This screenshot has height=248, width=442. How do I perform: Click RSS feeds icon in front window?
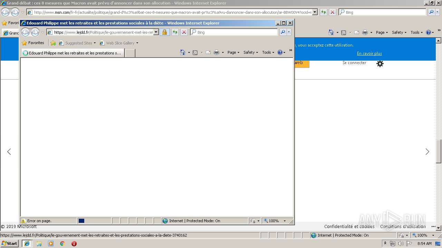[x=195, y=52]
